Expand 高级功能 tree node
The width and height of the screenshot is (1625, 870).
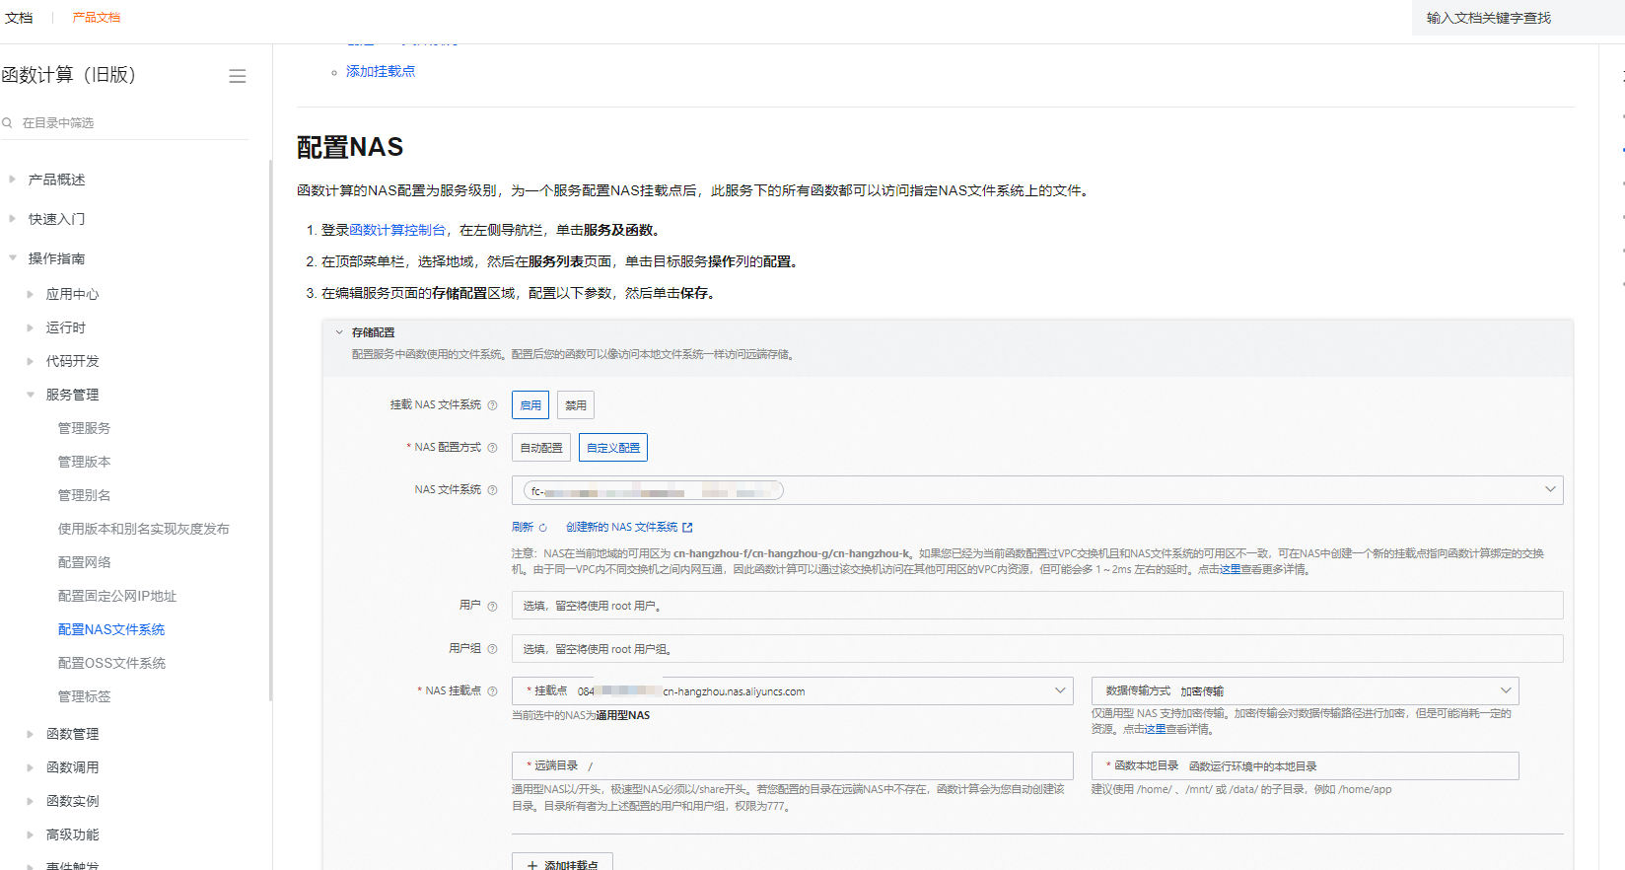point(30,834)
